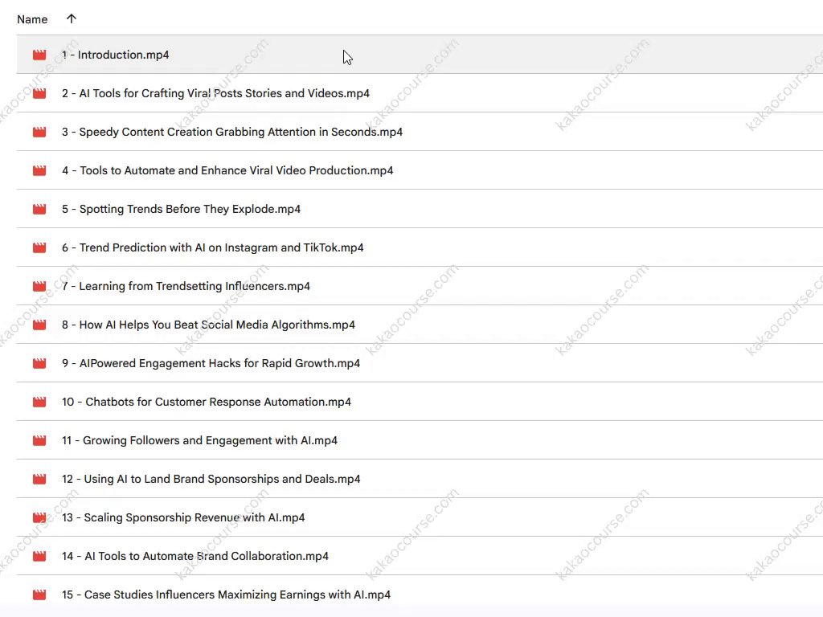The width and height of the screenshot is (823, 617).
Task: Select Trend Prediction with AI on Instagram file
Action: pyautogui.click(x=212, y=247)
